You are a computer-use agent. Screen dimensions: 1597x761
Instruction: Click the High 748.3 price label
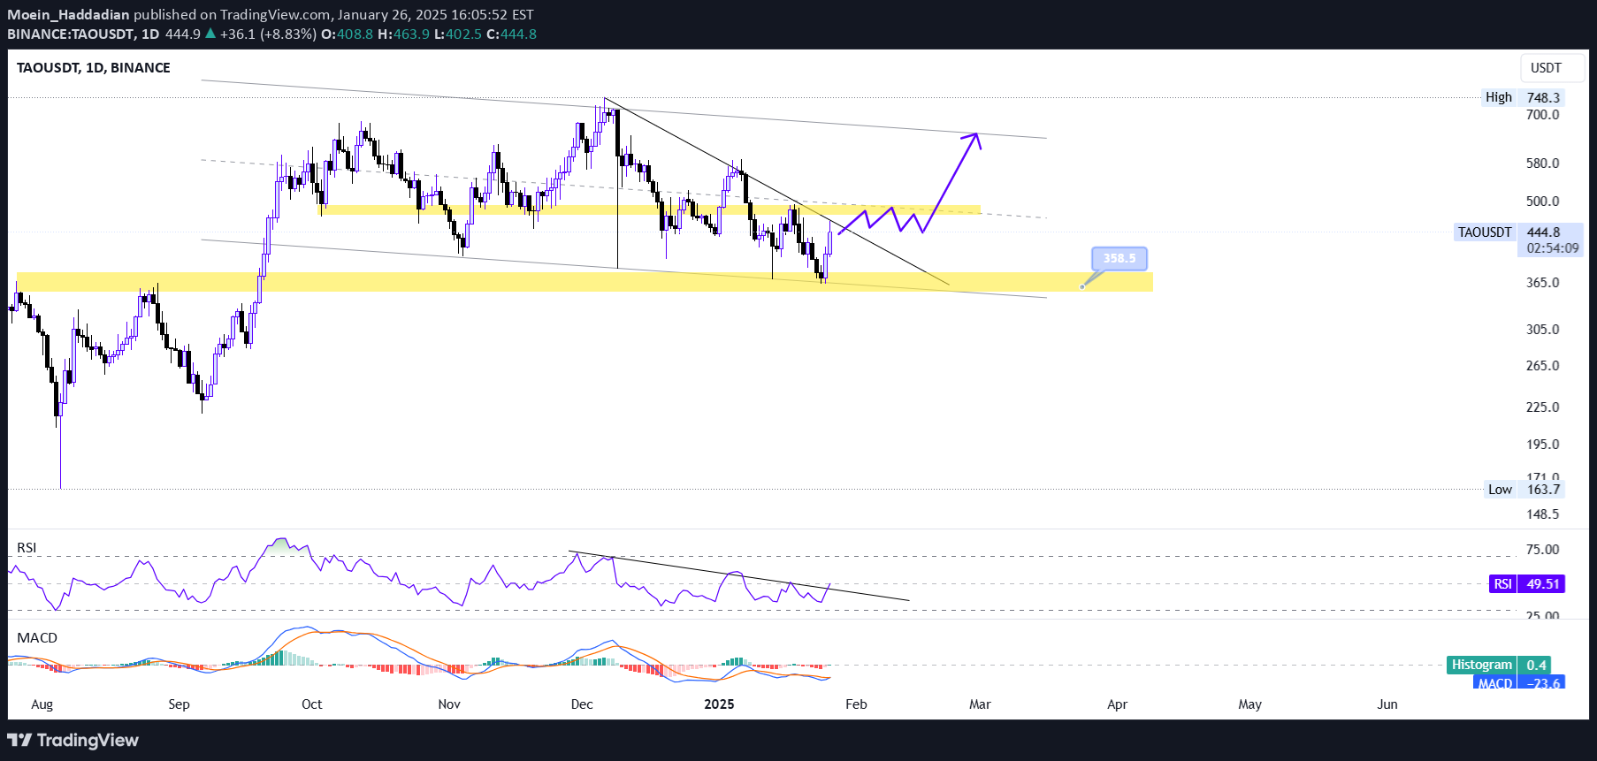click(1523, 97)
